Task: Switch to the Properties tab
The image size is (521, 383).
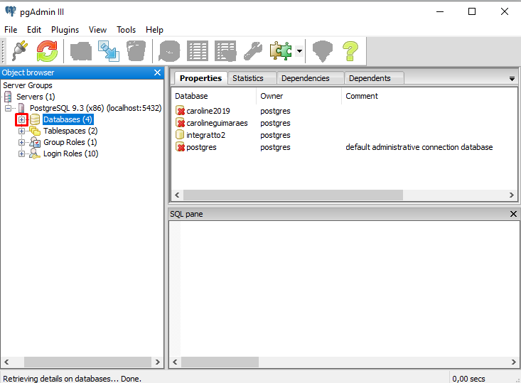Action: point(200,78)
